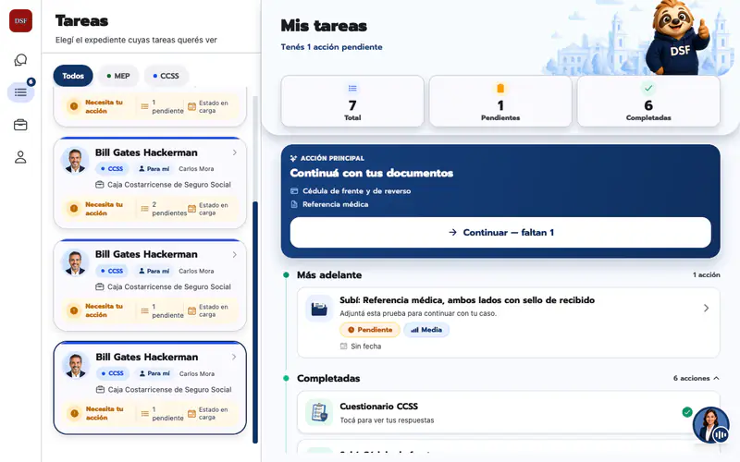Click Necesita tu acción on the highlighted card
The image size is (740, 462).
(105, 413)
